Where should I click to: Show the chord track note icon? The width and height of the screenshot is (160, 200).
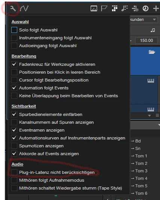124,9
